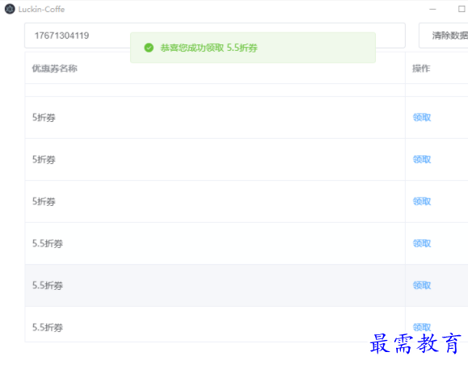Click the 优惠券名称 column header

point(55,69)
